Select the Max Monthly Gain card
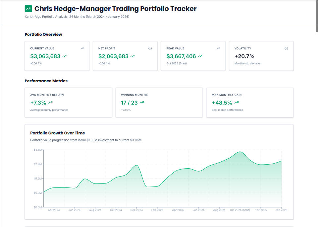 point(250,103)
